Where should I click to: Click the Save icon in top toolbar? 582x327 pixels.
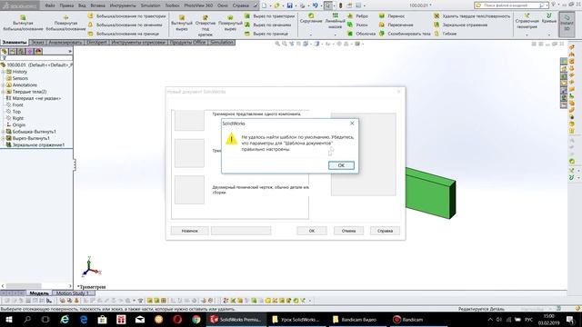(x=289, y=5)
